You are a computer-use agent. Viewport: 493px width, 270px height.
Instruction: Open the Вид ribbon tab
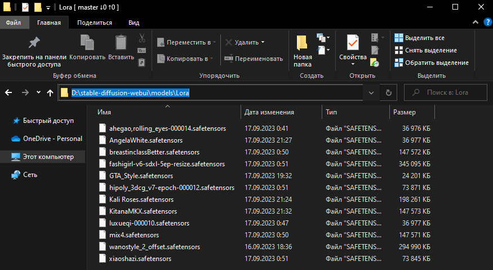tap(134, 23)
